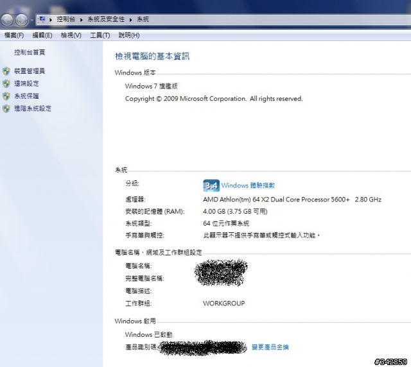
Task: Click shield icon next to 遠端設定
Action: pyautogui.click(x=6, y=83)
